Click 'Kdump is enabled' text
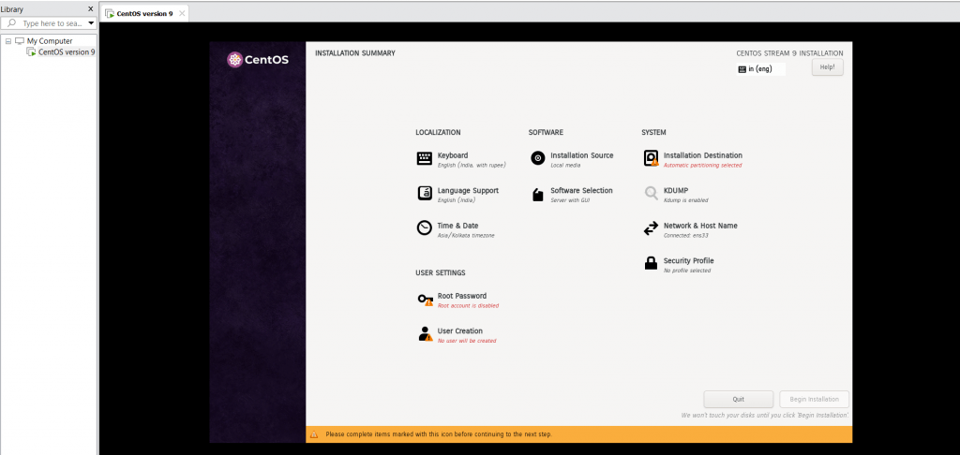 point(685,200)
